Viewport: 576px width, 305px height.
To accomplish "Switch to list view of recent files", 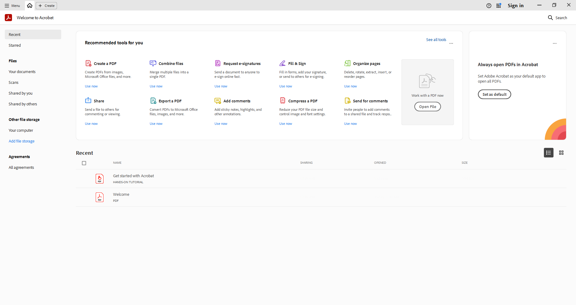I will pyautogui.click(x=549, y=153).
